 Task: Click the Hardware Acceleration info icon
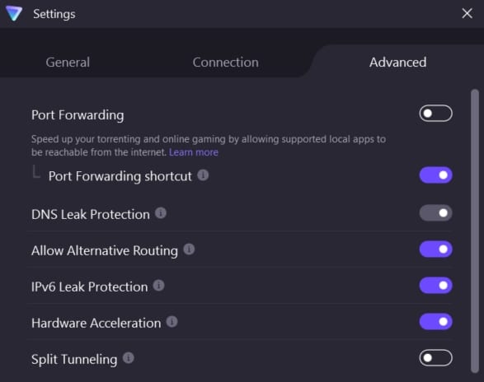point(172,322)
